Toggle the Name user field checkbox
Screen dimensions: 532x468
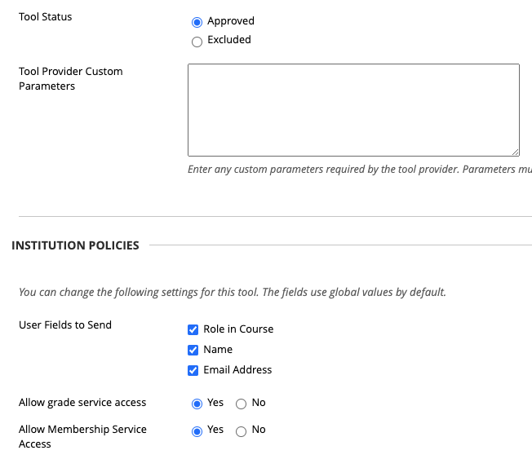coord(193,350)
